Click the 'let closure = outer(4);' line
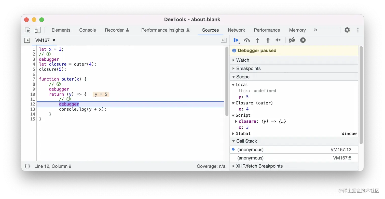 click(x=68, y=64)
